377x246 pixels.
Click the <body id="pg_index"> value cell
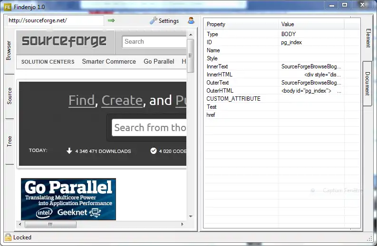tap(311, 91)
